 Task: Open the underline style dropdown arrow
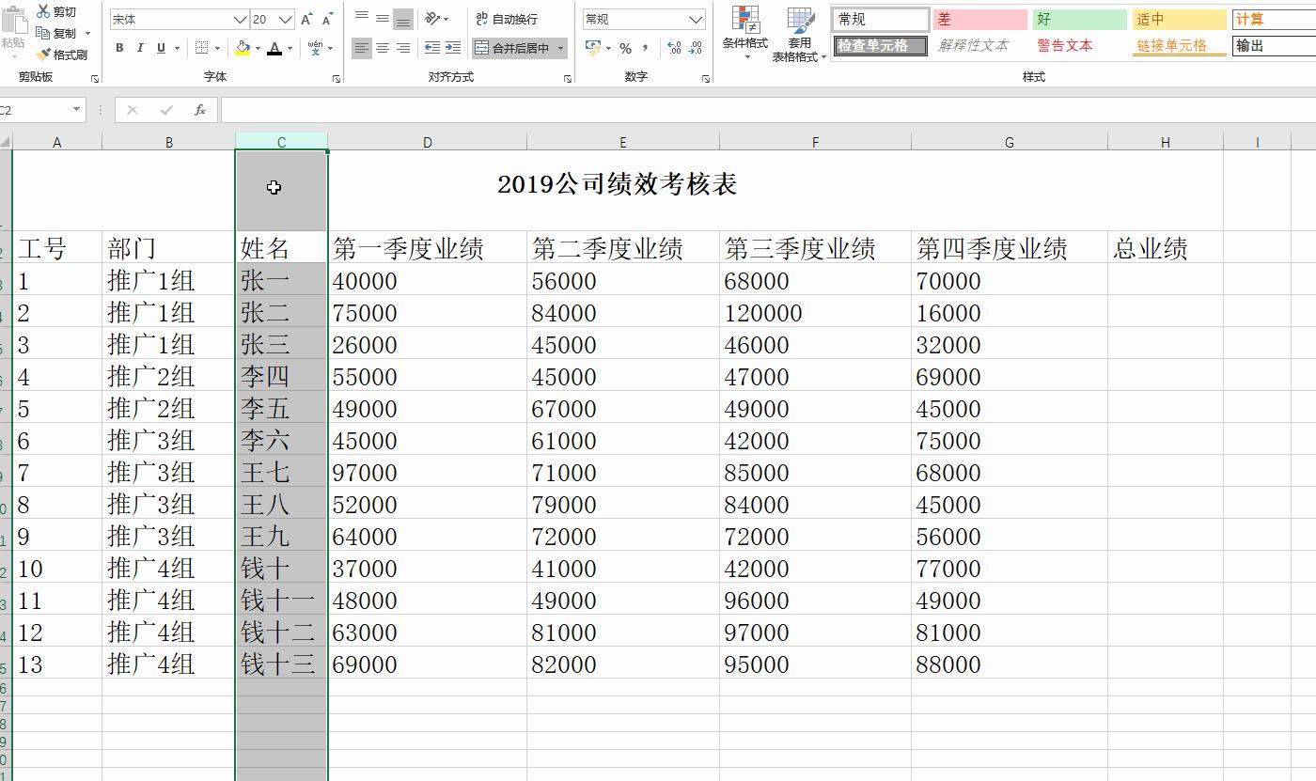177,48
